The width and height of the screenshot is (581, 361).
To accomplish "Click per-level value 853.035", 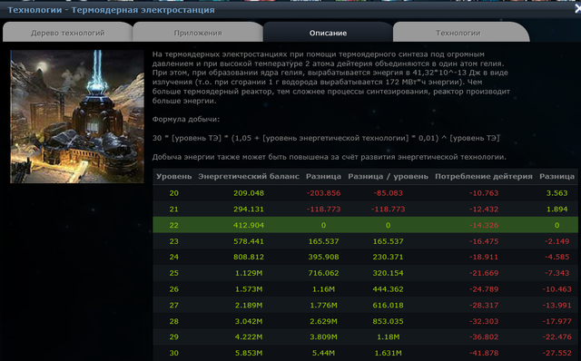I will (x=388, y=321).
